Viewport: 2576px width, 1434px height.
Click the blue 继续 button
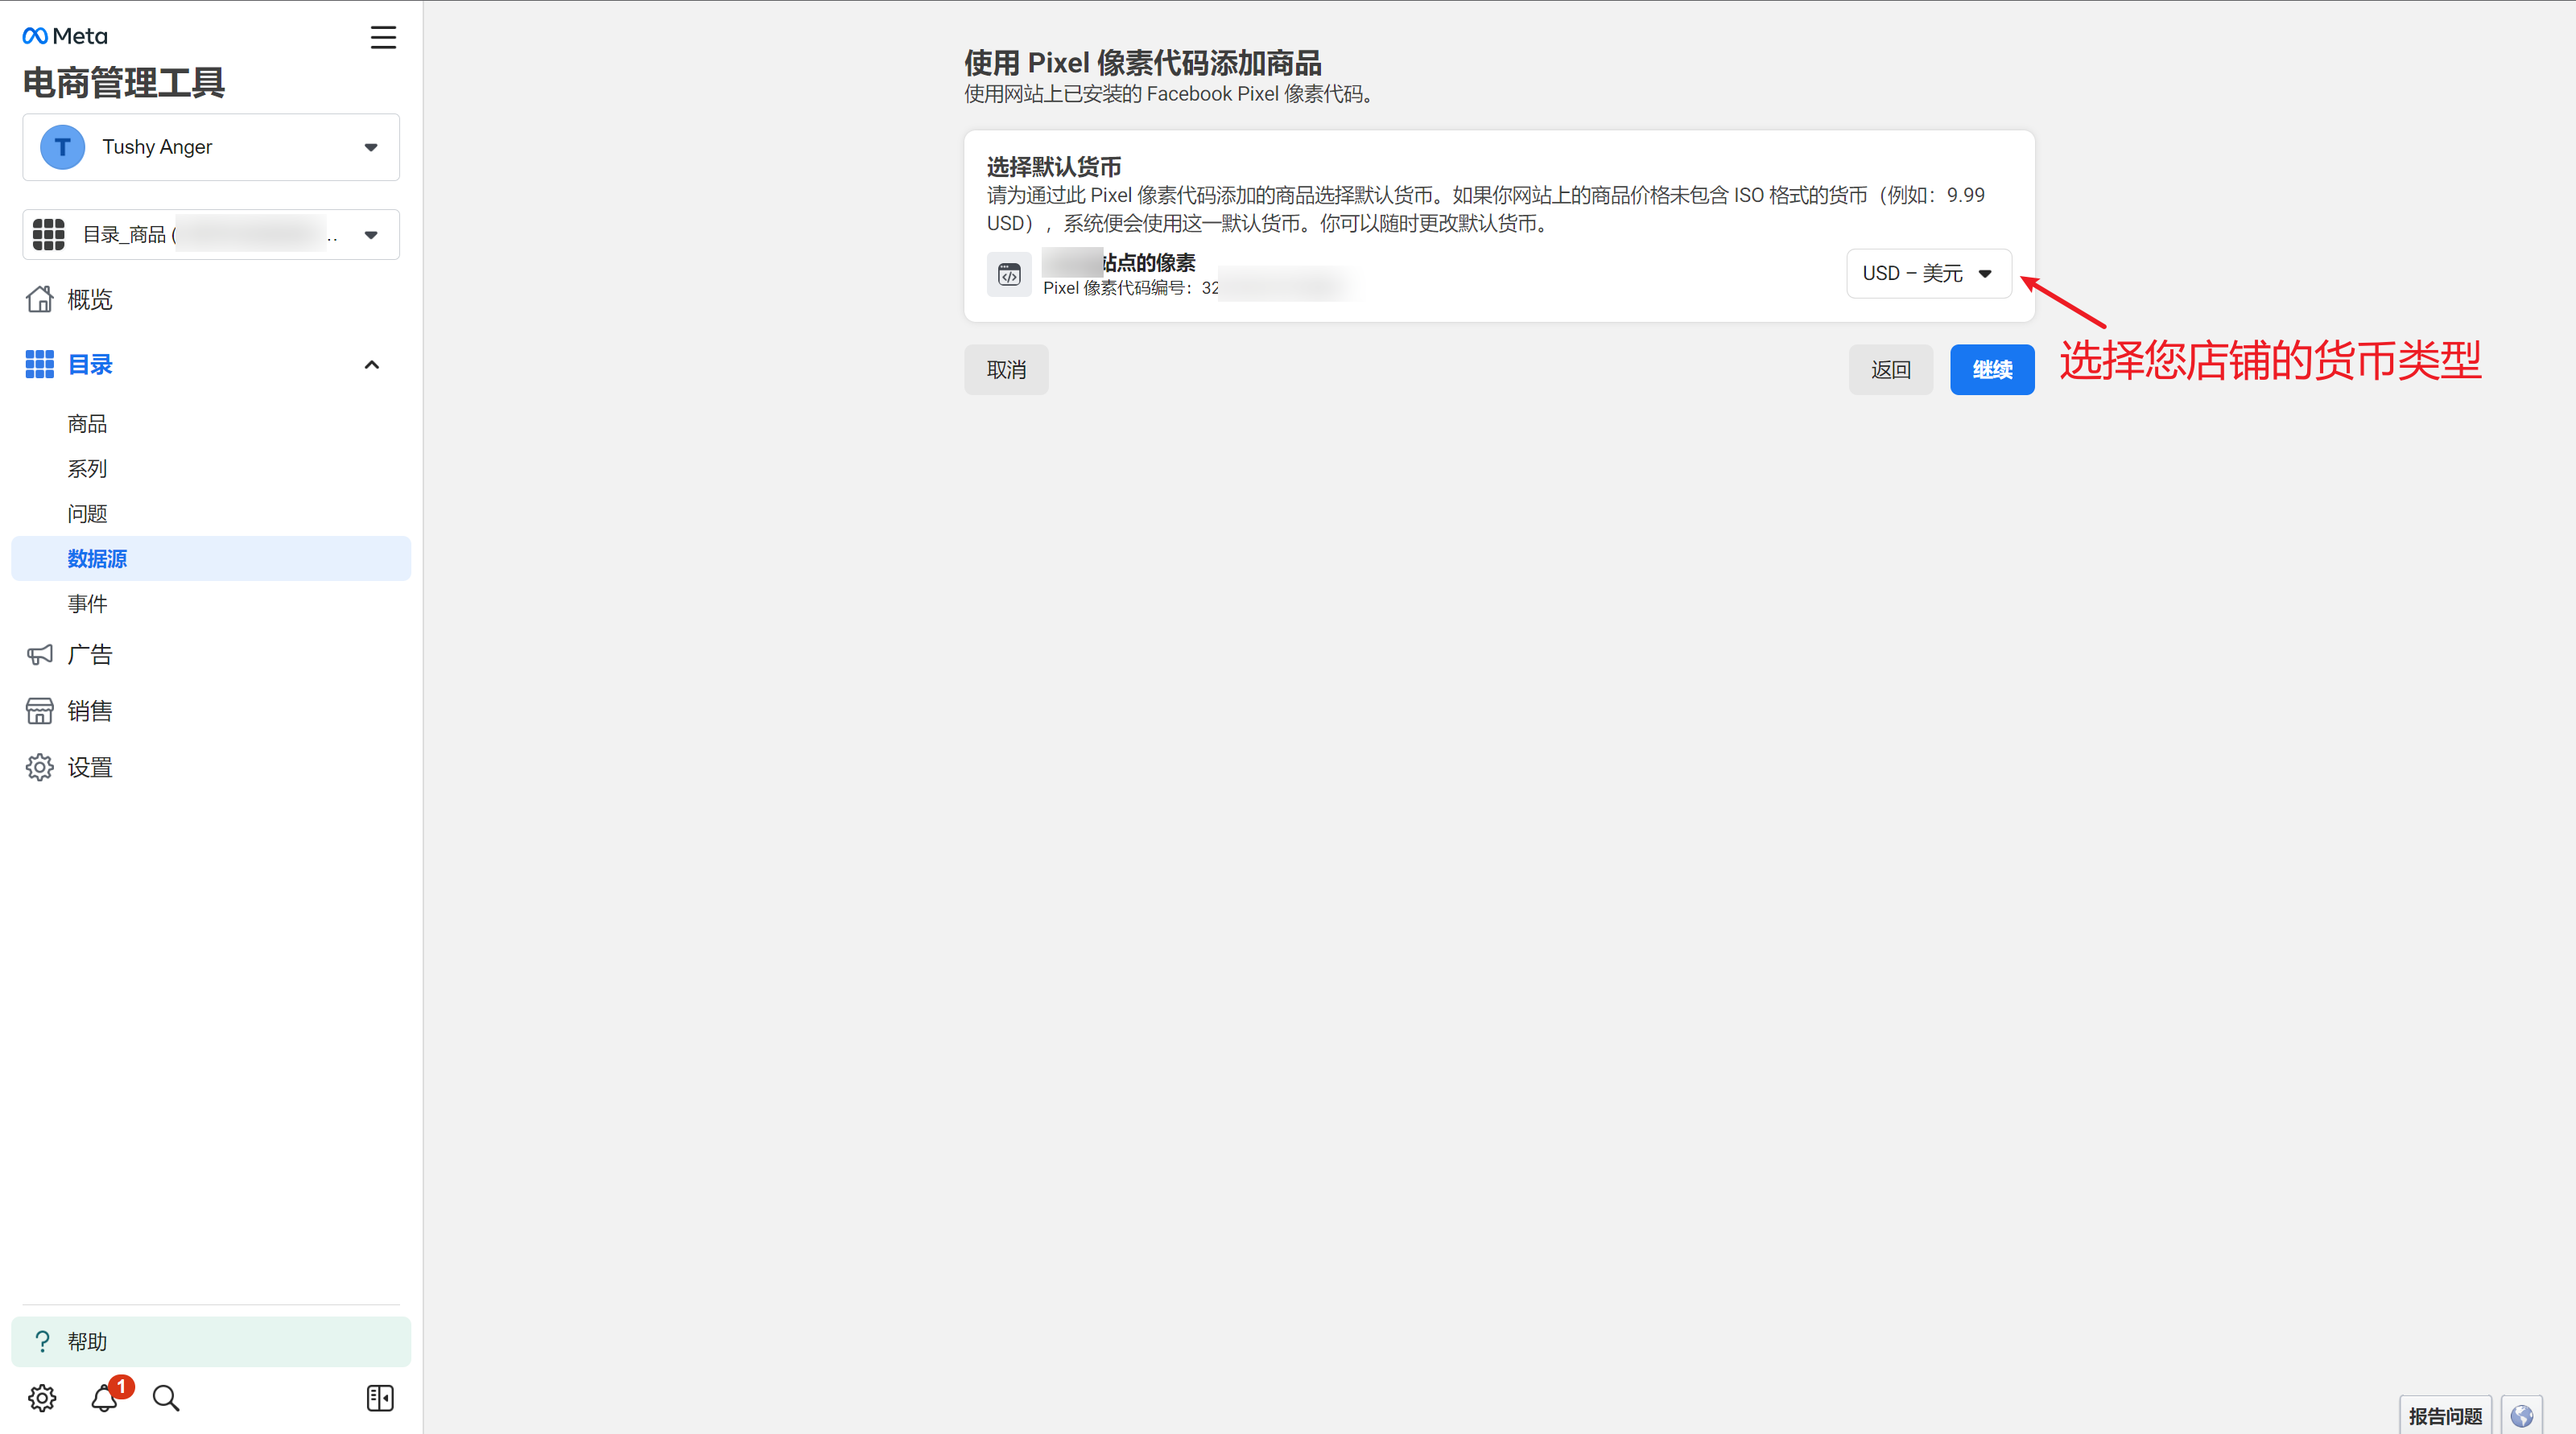[1992, 369]
